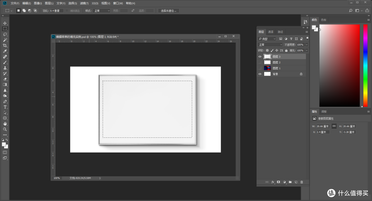The image size is (372, 201).
Task: Create a new layer
Action: click(x=296, y=182)
